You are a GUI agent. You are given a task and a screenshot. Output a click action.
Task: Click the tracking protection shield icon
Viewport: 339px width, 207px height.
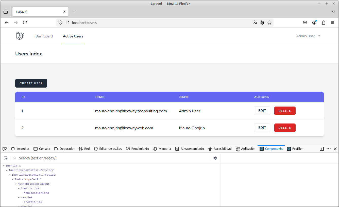tap(60, 23)
